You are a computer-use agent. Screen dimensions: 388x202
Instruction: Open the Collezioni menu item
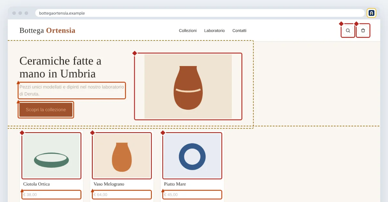coord(188,30)
